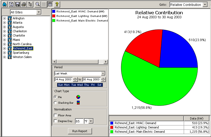Open the Last Week period dropdown
Screen dimensions: 211x137
(x=103, y=73)
